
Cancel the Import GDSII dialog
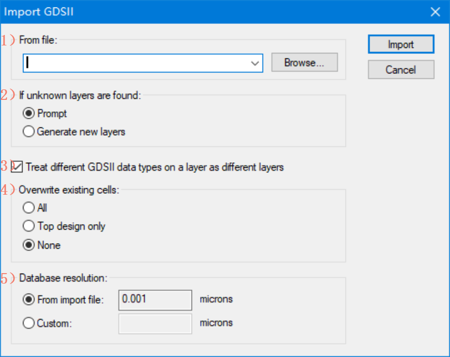click(400, 70)
